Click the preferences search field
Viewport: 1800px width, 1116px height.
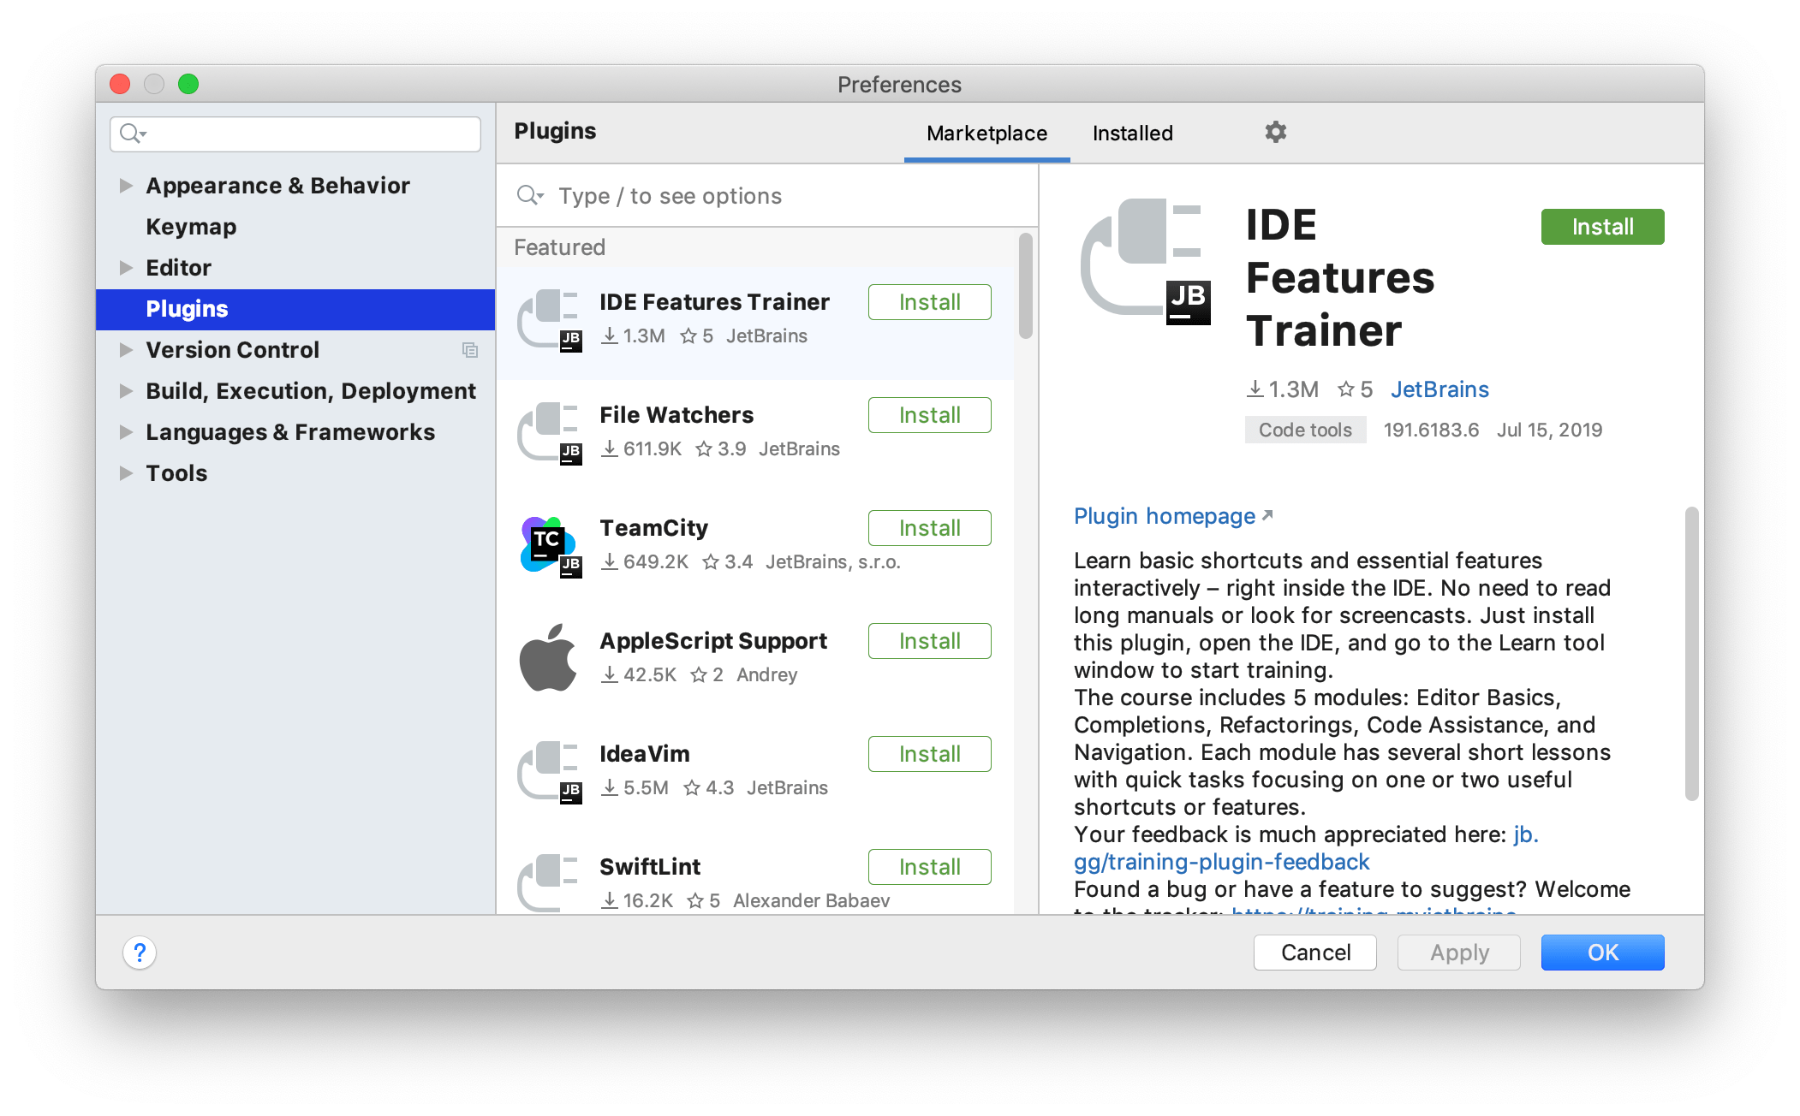295,134
